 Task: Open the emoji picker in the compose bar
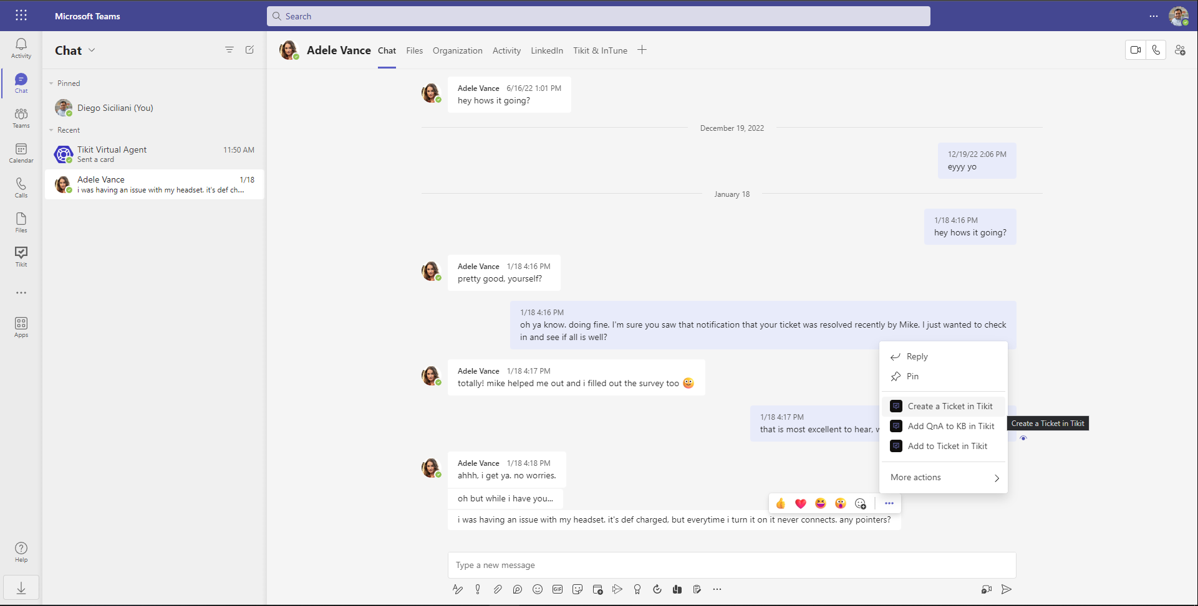point(538,589)
